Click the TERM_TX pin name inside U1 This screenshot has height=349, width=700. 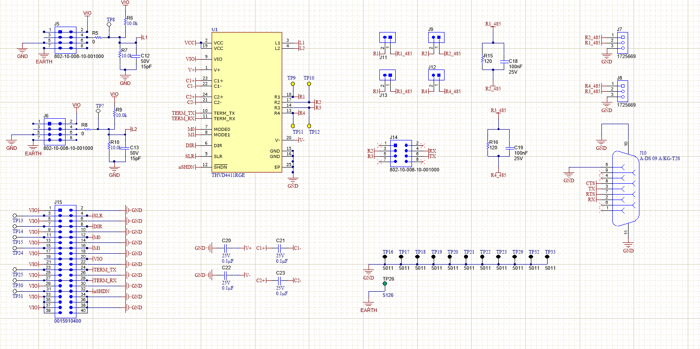[224, 113]
